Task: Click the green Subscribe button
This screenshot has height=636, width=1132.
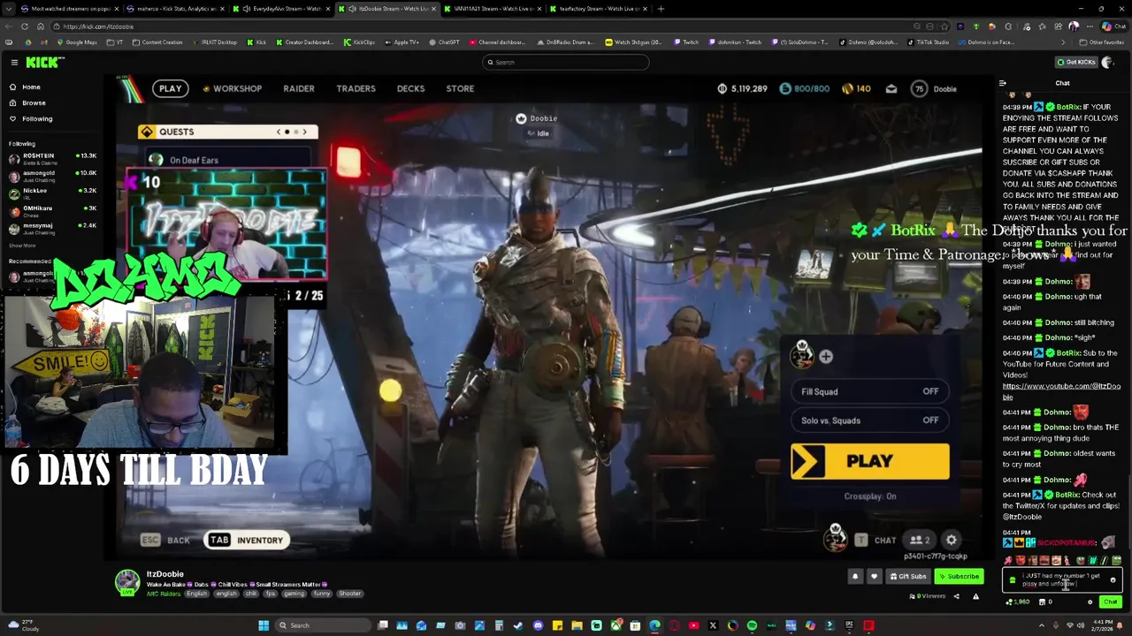Action: point(960,577)
